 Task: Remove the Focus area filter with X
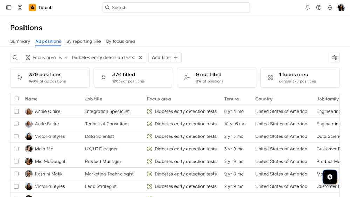(140, 57)
